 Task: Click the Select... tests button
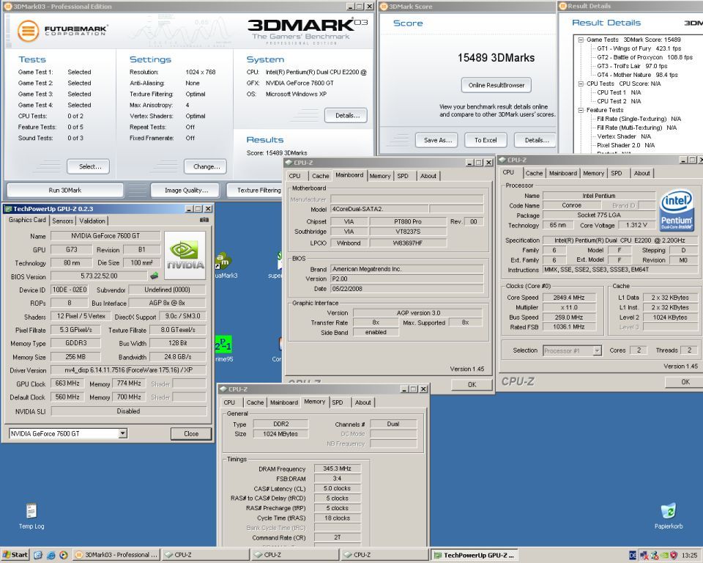click(89, 166)
